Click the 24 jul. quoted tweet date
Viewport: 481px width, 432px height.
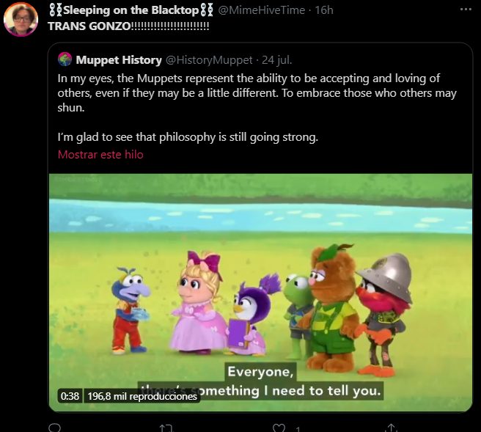[276, 59]
